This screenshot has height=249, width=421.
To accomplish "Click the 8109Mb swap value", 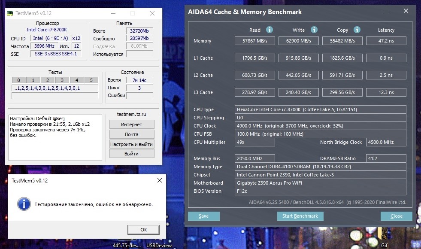I will (x=139, y=46).
